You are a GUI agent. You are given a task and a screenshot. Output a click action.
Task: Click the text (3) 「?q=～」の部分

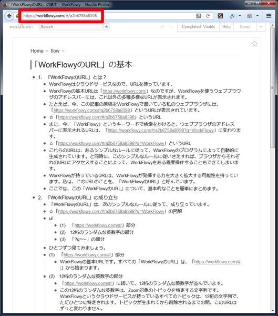click(83, 239)
